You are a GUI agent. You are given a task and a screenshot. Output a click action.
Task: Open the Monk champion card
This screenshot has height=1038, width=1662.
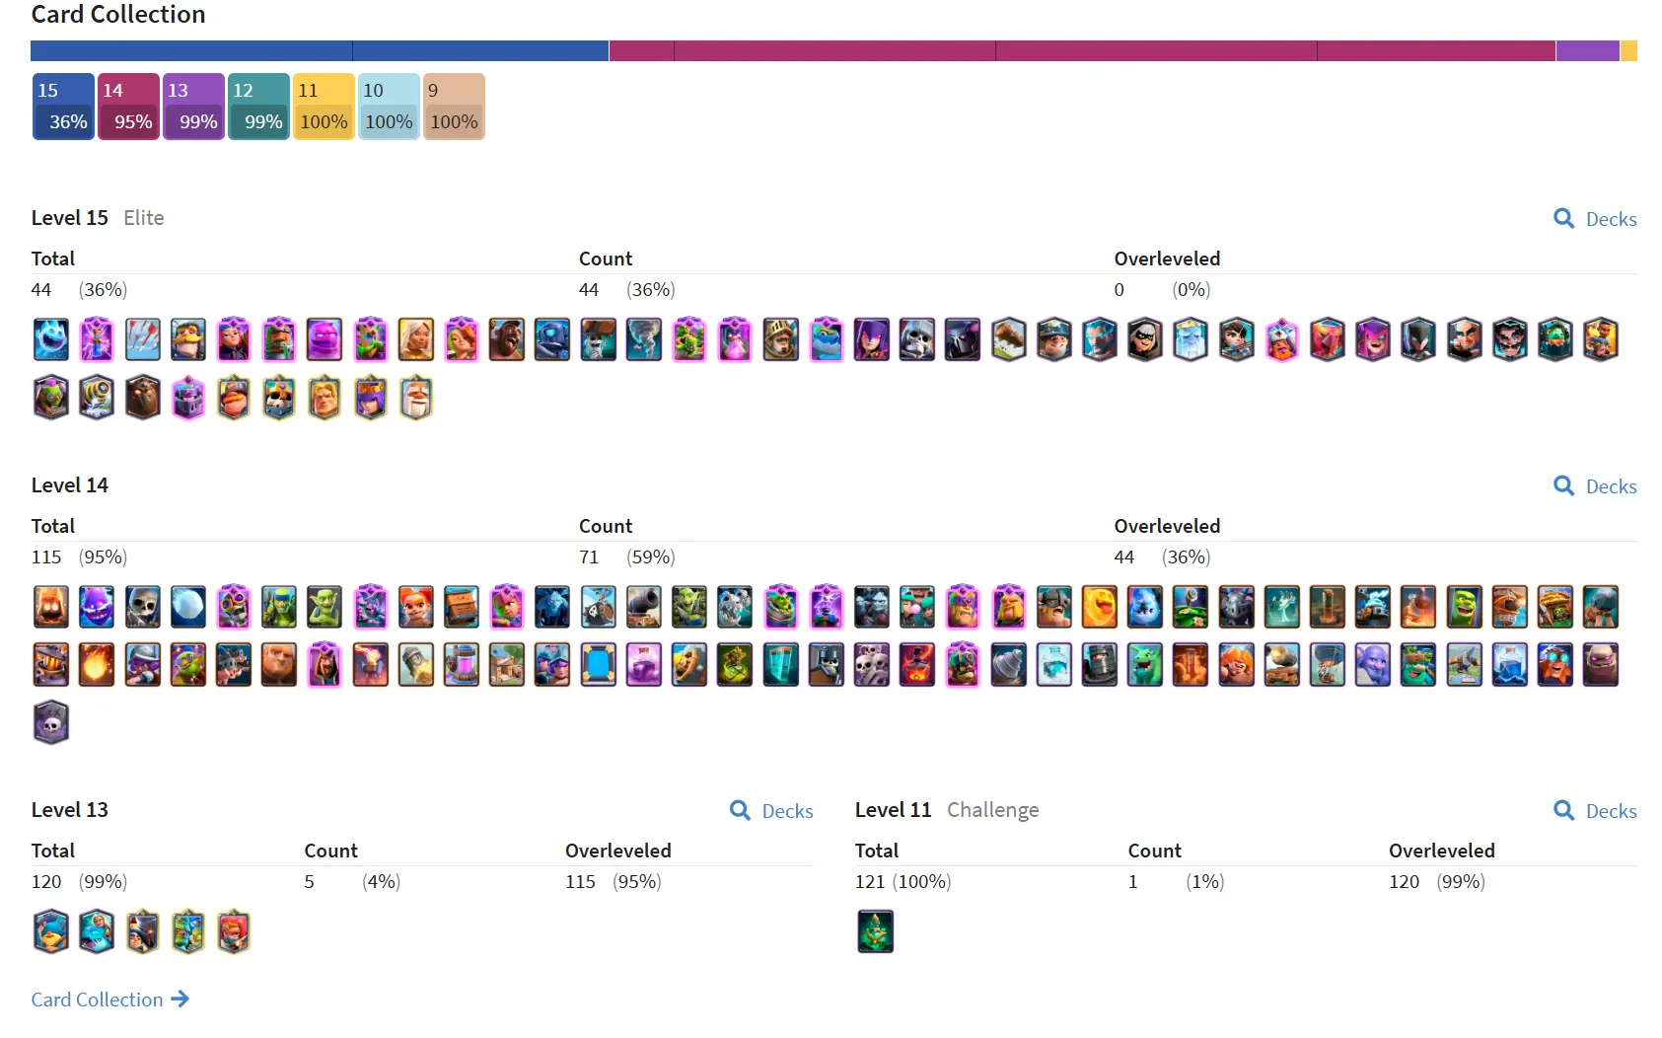[x=416, y=399]
